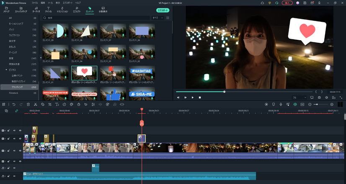Click the Undo arrow in timeline toolbar

14,104
